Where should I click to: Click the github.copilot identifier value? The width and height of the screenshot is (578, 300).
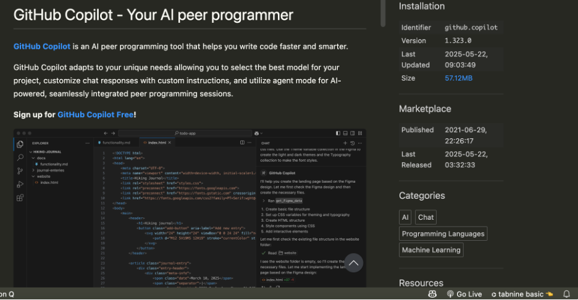pyautogui.click(x=471, y=28)
